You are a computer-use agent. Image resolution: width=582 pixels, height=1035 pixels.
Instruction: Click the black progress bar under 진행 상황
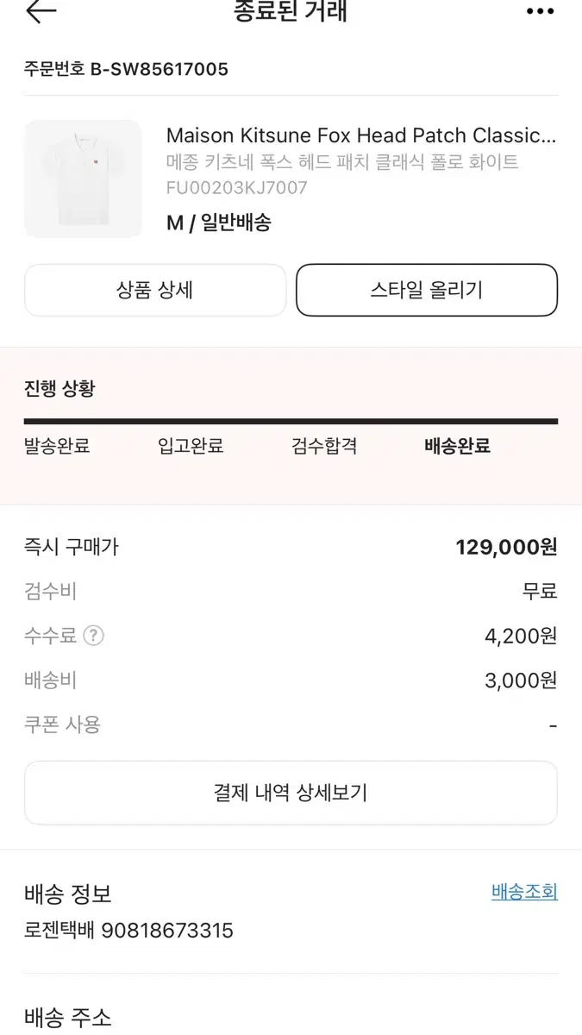(291, 422)
